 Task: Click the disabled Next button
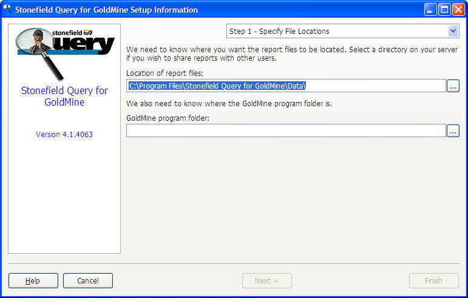[267, 280]
